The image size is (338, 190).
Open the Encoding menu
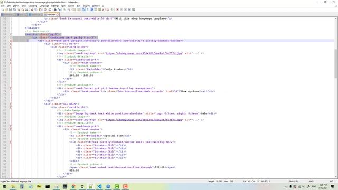(x=33, y=6)
